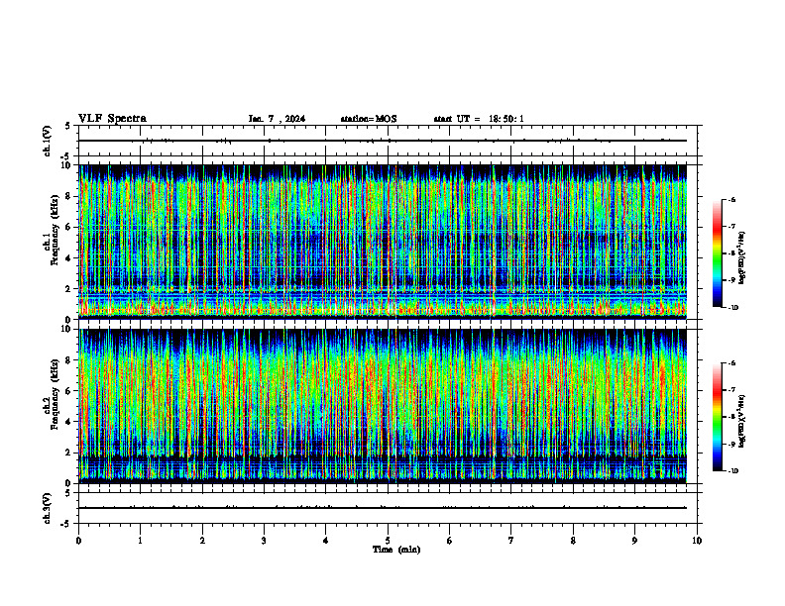Click the "2" tick on the time axis
This screenshot has width=785, height=606.
pos(202,541)
